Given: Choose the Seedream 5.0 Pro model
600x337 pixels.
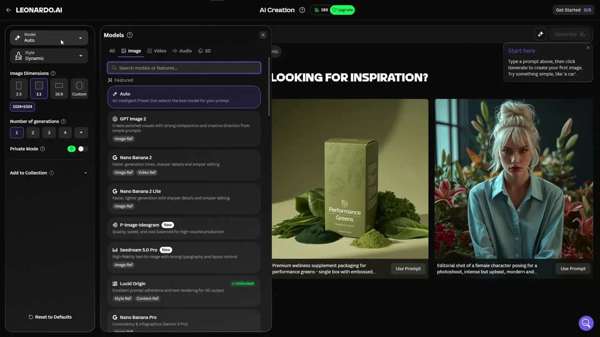Looking at the screenshot, I should point(184,257).
